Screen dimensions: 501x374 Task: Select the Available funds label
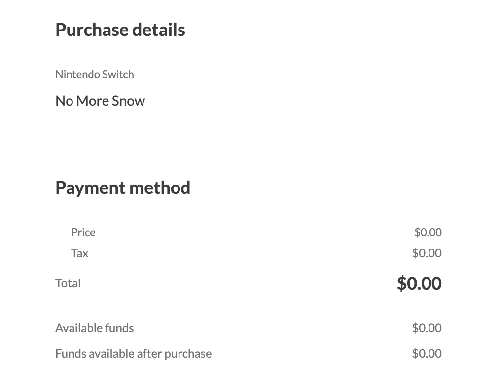(94, 328)
